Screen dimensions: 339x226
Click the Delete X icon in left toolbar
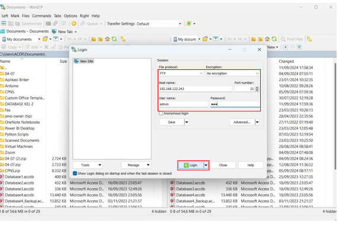(x=46, y=47)
